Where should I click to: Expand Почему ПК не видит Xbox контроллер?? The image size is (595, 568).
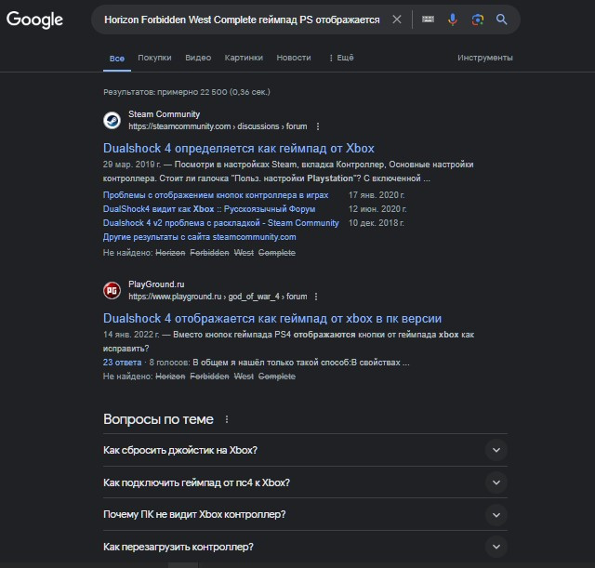(x=305, y=514)
